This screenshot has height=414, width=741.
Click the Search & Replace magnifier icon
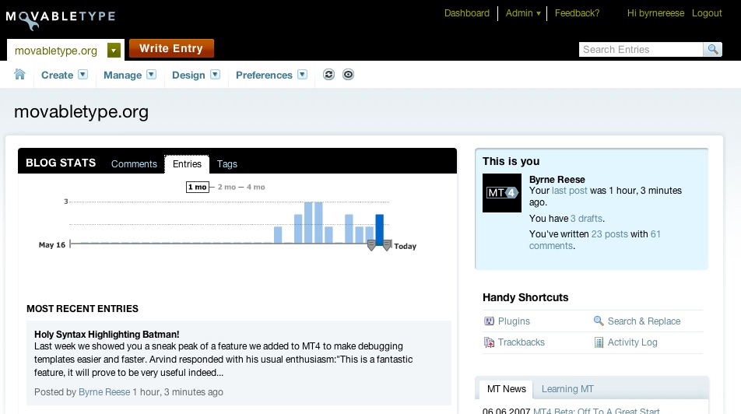coord(599,321)
